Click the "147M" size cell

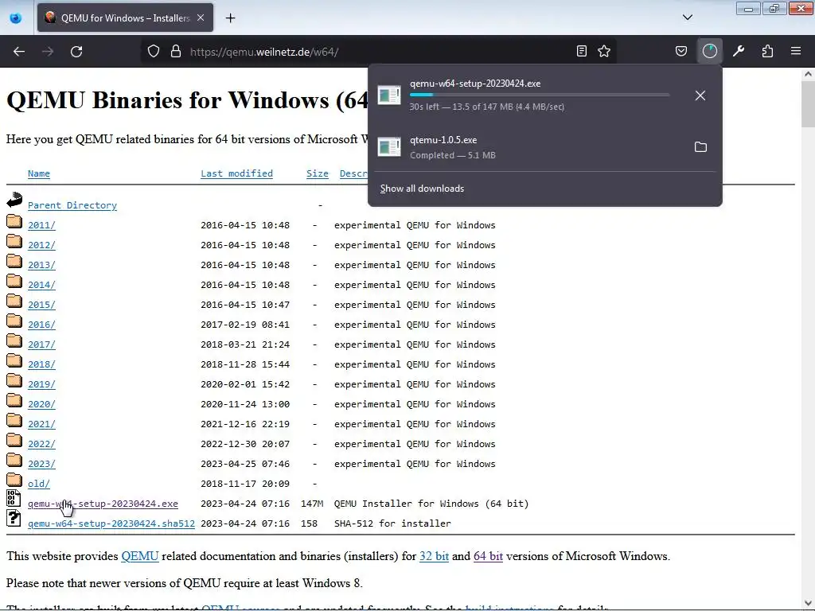312,504
